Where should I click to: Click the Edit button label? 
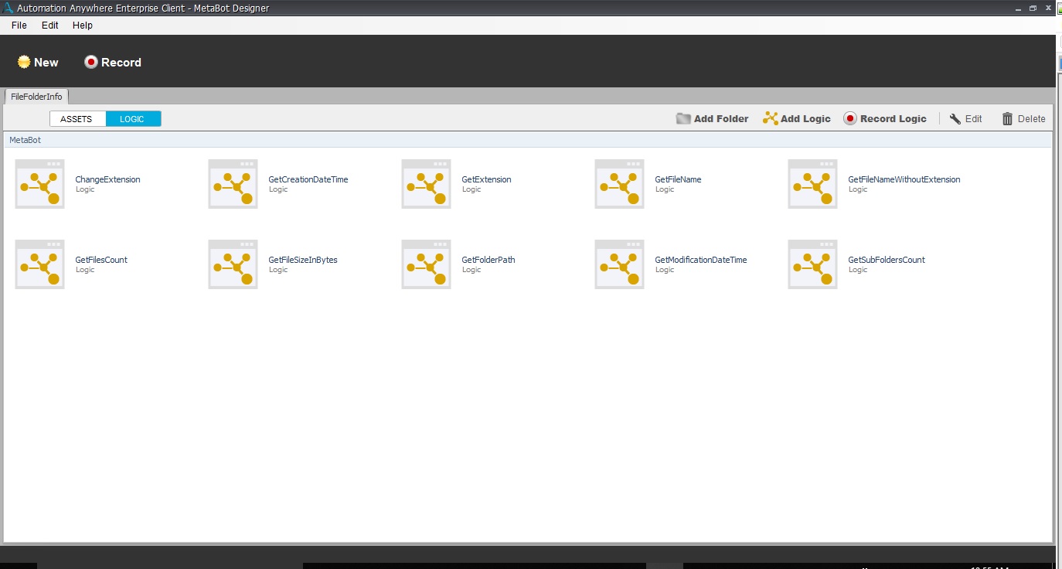point(974,118)
